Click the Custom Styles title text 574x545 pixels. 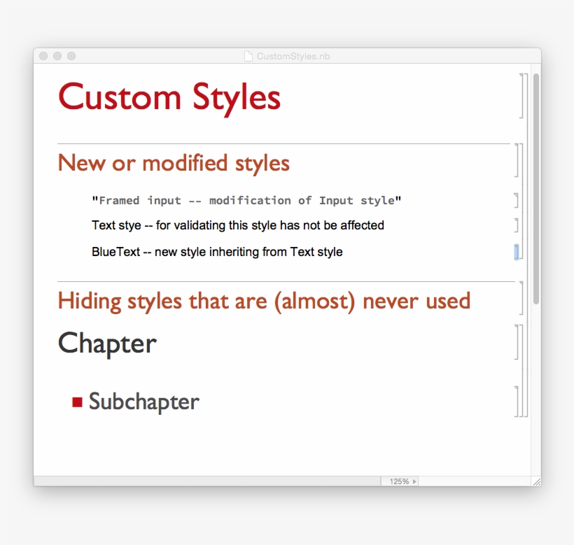coord(169,97)
